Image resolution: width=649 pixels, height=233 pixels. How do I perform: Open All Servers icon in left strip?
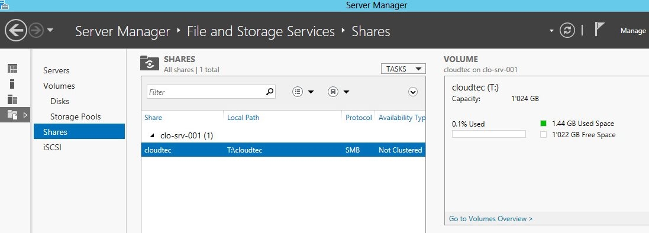point(12,99)
